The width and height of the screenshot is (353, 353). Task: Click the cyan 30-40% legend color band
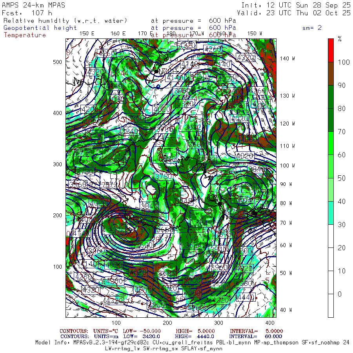(331, 213)
